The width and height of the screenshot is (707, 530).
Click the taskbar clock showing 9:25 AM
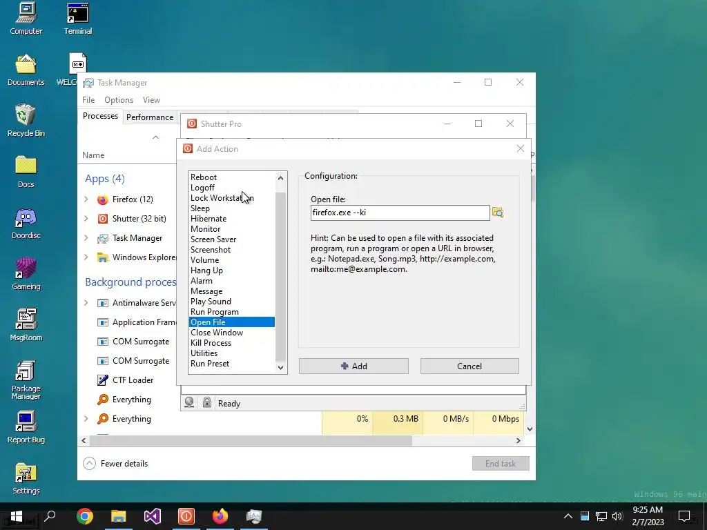(x=648, y=516)
